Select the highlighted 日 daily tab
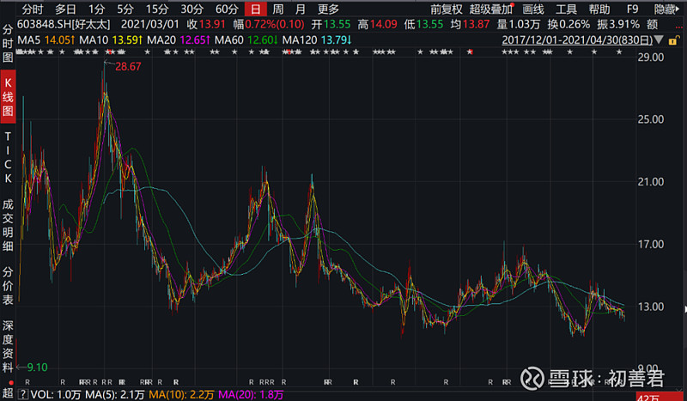Screen dimensions: 687x401 pos(255,9)
